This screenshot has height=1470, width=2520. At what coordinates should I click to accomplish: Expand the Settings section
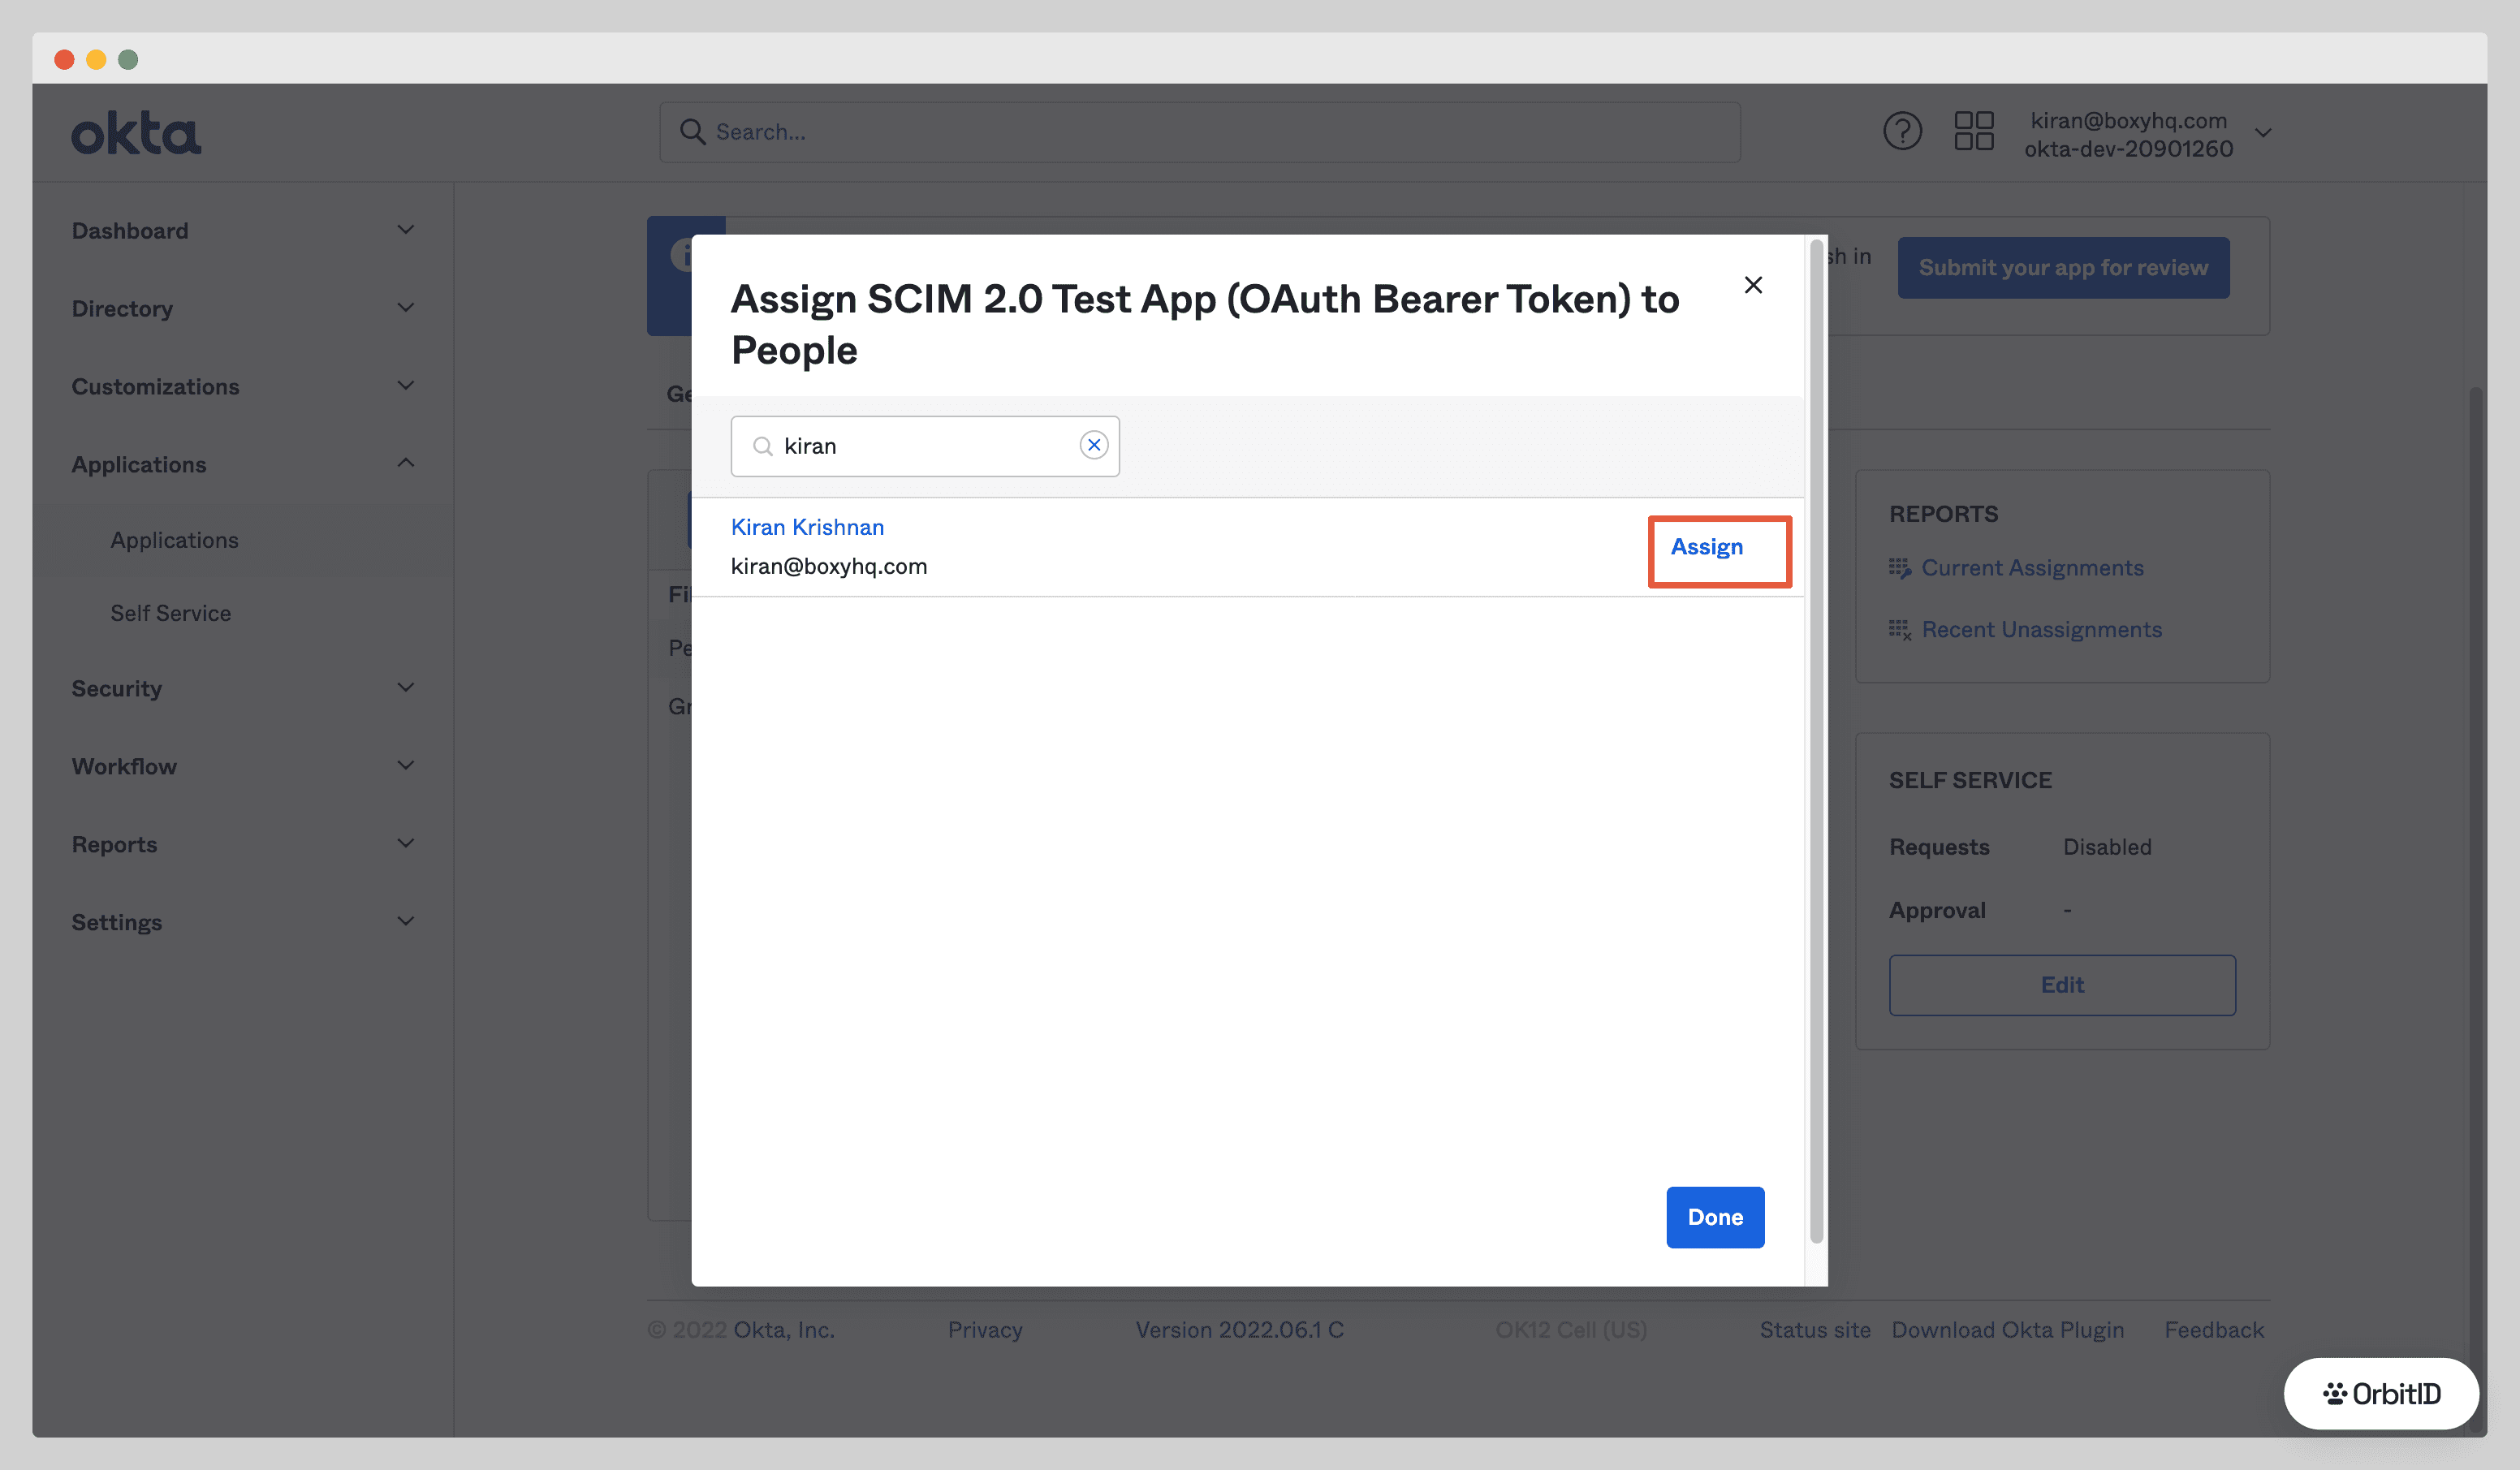(x=242, y=922)
